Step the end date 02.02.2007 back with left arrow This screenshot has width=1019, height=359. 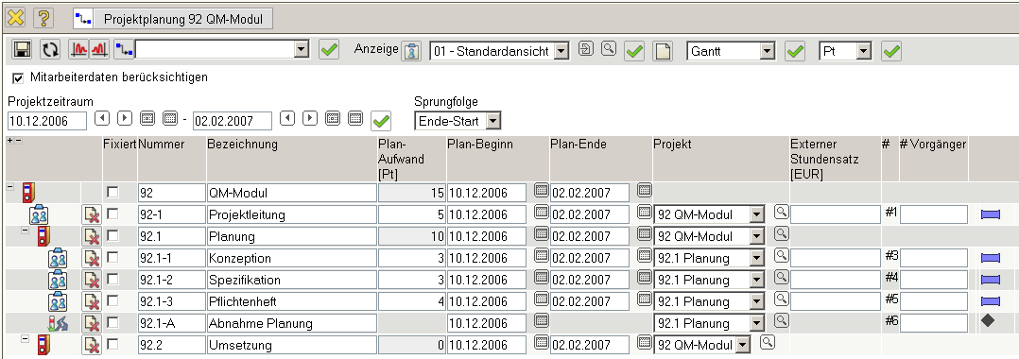(x=287, y=117)
